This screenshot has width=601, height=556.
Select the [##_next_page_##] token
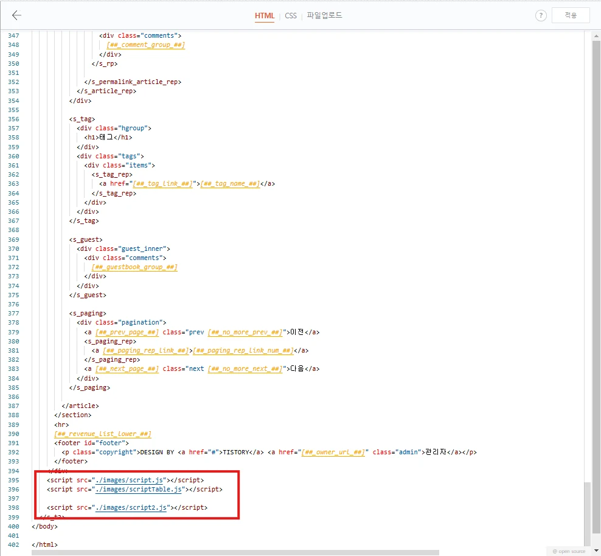[x=127, y=369]
